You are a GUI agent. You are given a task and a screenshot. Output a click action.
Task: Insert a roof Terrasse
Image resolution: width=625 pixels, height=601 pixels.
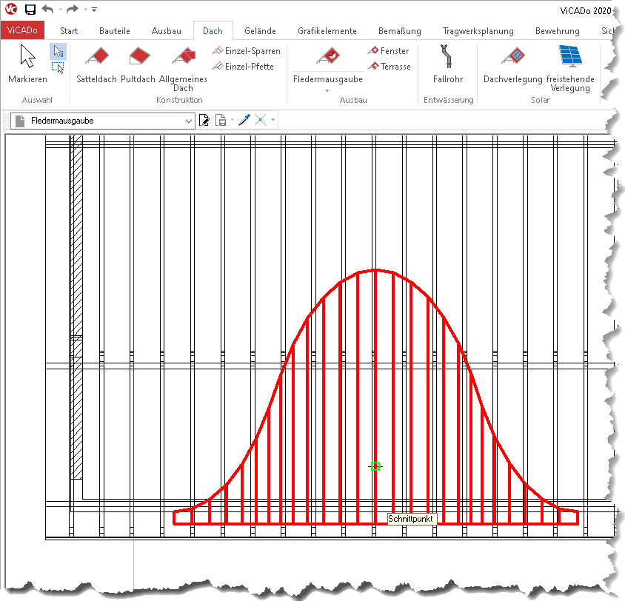[x=390, y=67]
